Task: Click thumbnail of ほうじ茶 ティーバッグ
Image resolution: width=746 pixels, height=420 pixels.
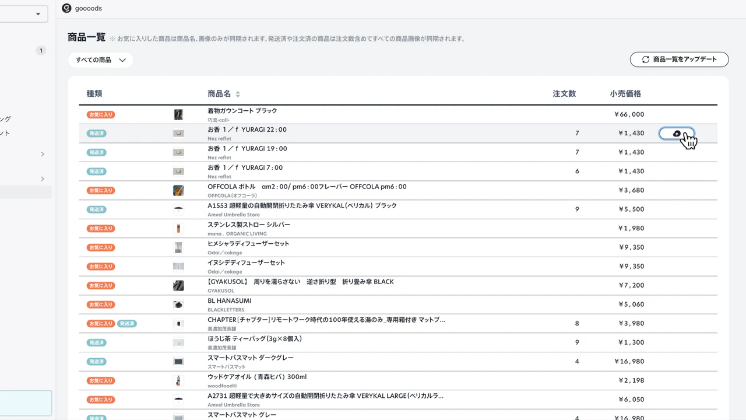Action: point(178,342)
